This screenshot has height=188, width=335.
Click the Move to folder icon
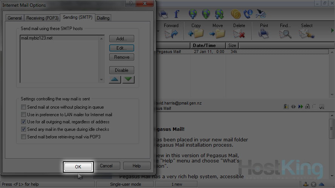point(217,34)
